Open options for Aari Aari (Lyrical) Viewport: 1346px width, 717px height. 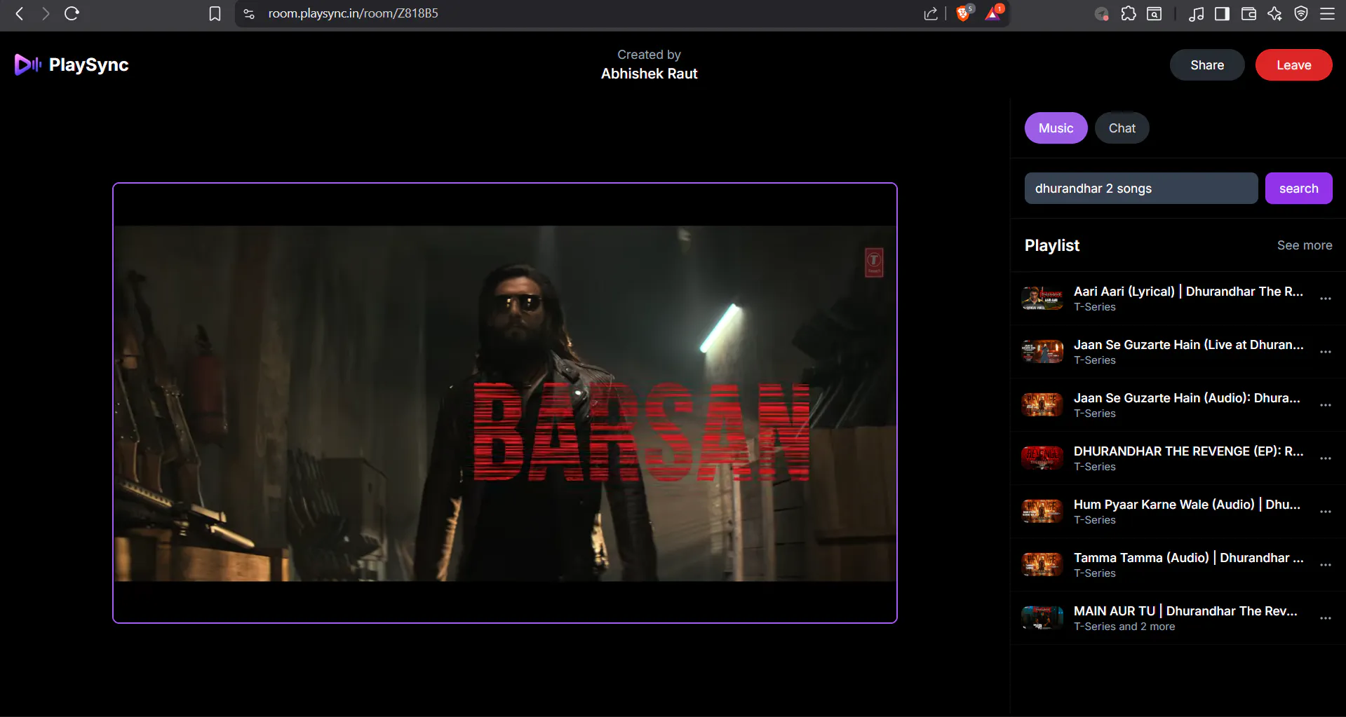pyautogui.click(x=1325, y=299)
